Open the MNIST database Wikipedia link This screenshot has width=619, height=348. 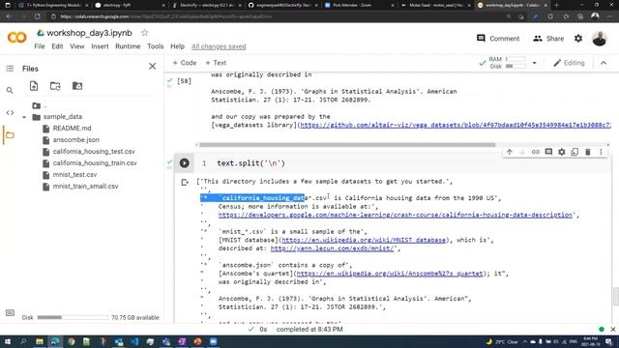[x=364, y=240]
